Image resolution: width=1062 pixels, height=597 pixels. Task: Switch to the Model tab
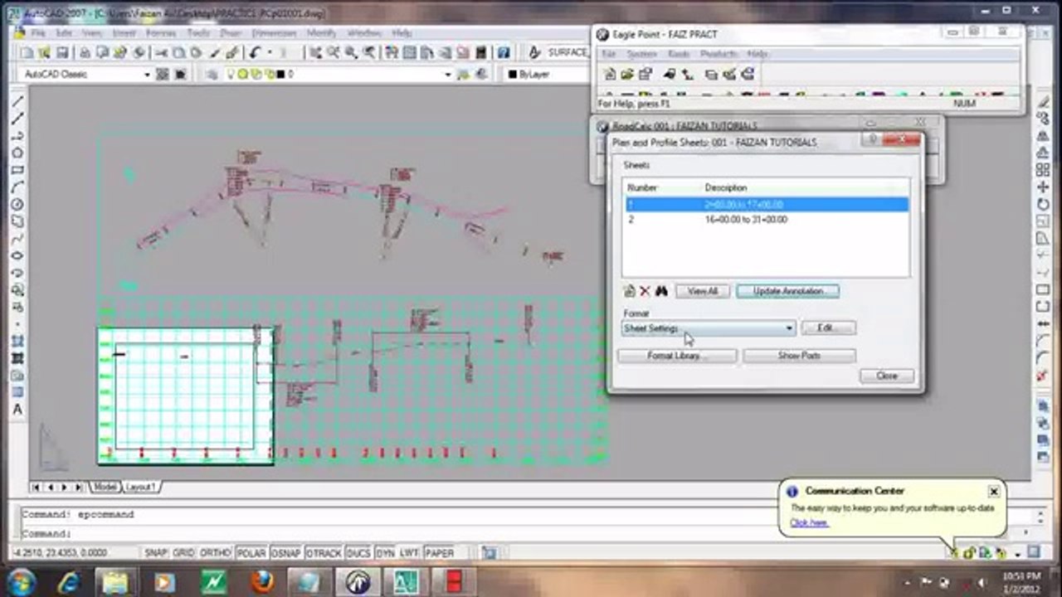coord(105,487)
